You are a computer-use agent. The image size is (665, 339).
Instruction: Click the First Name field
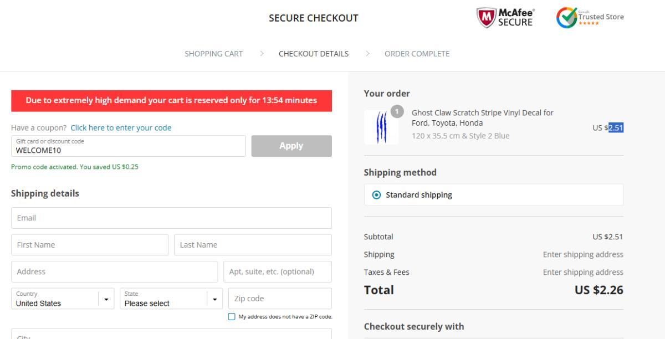(90, 245)
